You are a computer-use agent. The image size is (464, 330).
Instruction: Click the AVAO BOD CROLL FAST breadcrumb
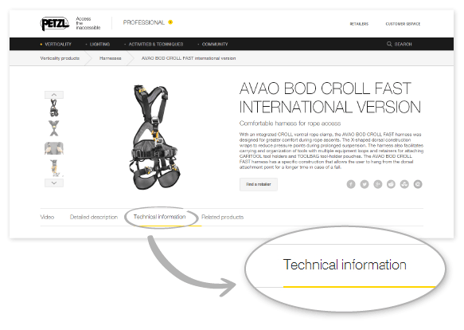coord(189,58)
